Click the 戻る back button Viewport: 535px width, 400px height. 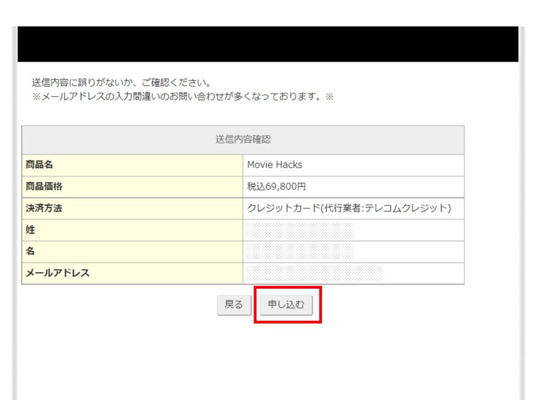click(x=234, y=305)
